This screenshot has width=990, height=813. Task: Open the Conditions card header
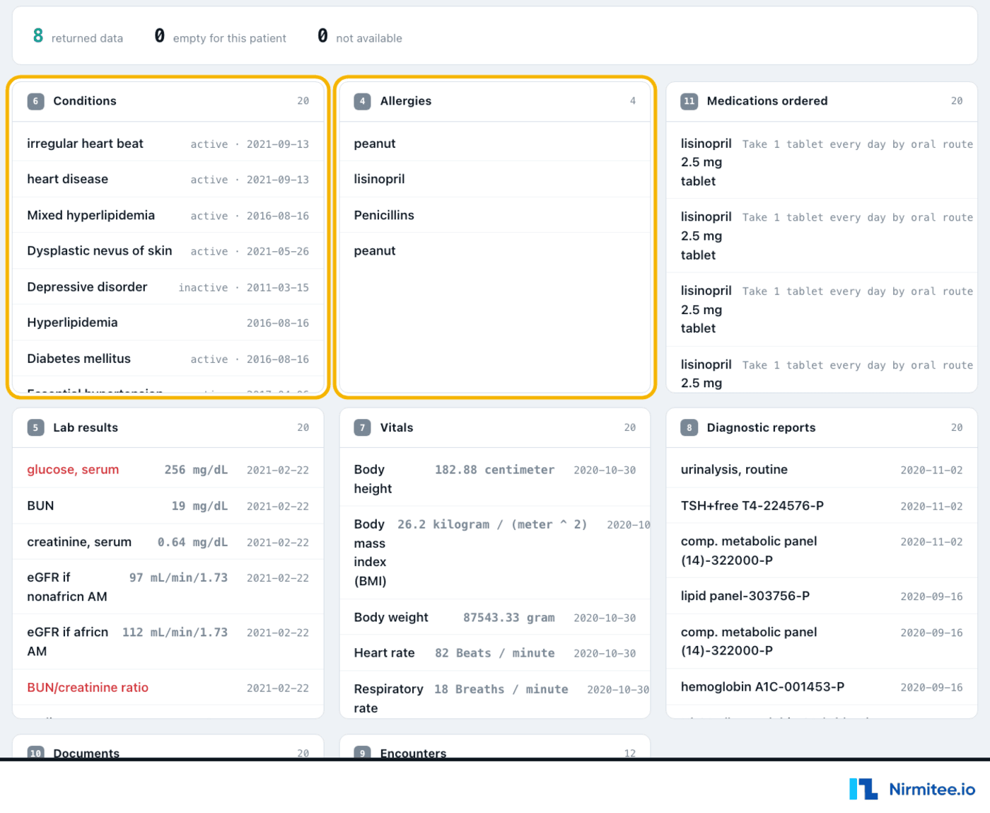point(168,101)
